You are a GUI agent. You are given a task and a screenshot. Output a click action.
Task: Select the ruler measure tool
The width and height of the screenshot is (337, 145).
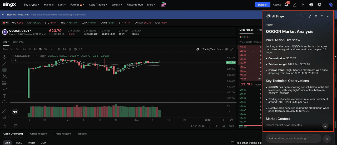(x=4, y=111)
